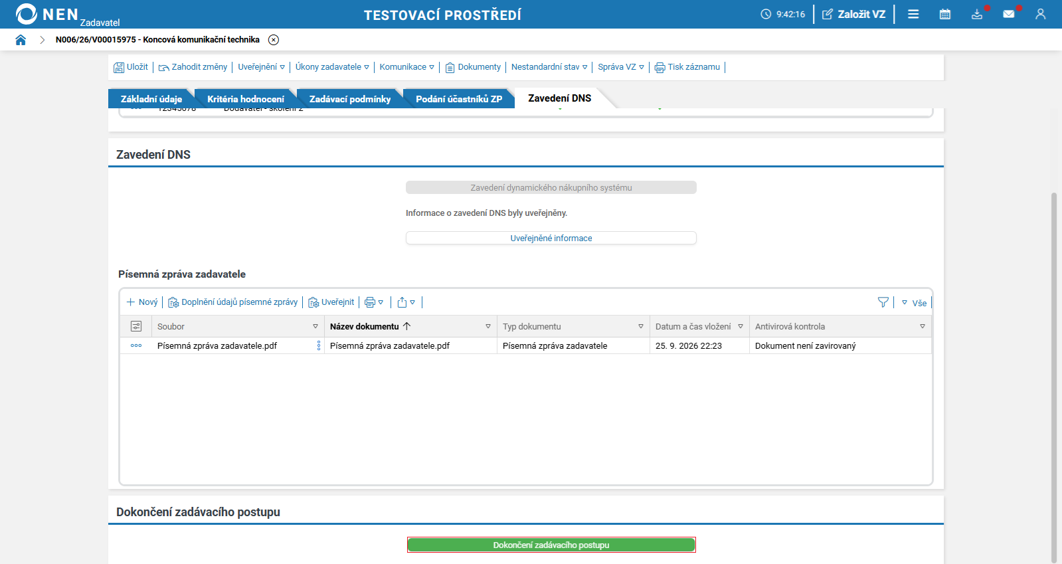
Task: Open the messages envelope icon
Action: click(x=1009, y=14)
